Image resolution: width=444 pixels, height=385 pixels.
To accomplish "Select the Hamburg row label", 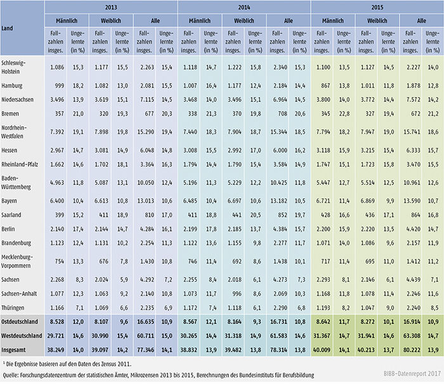I will (15, 84).
